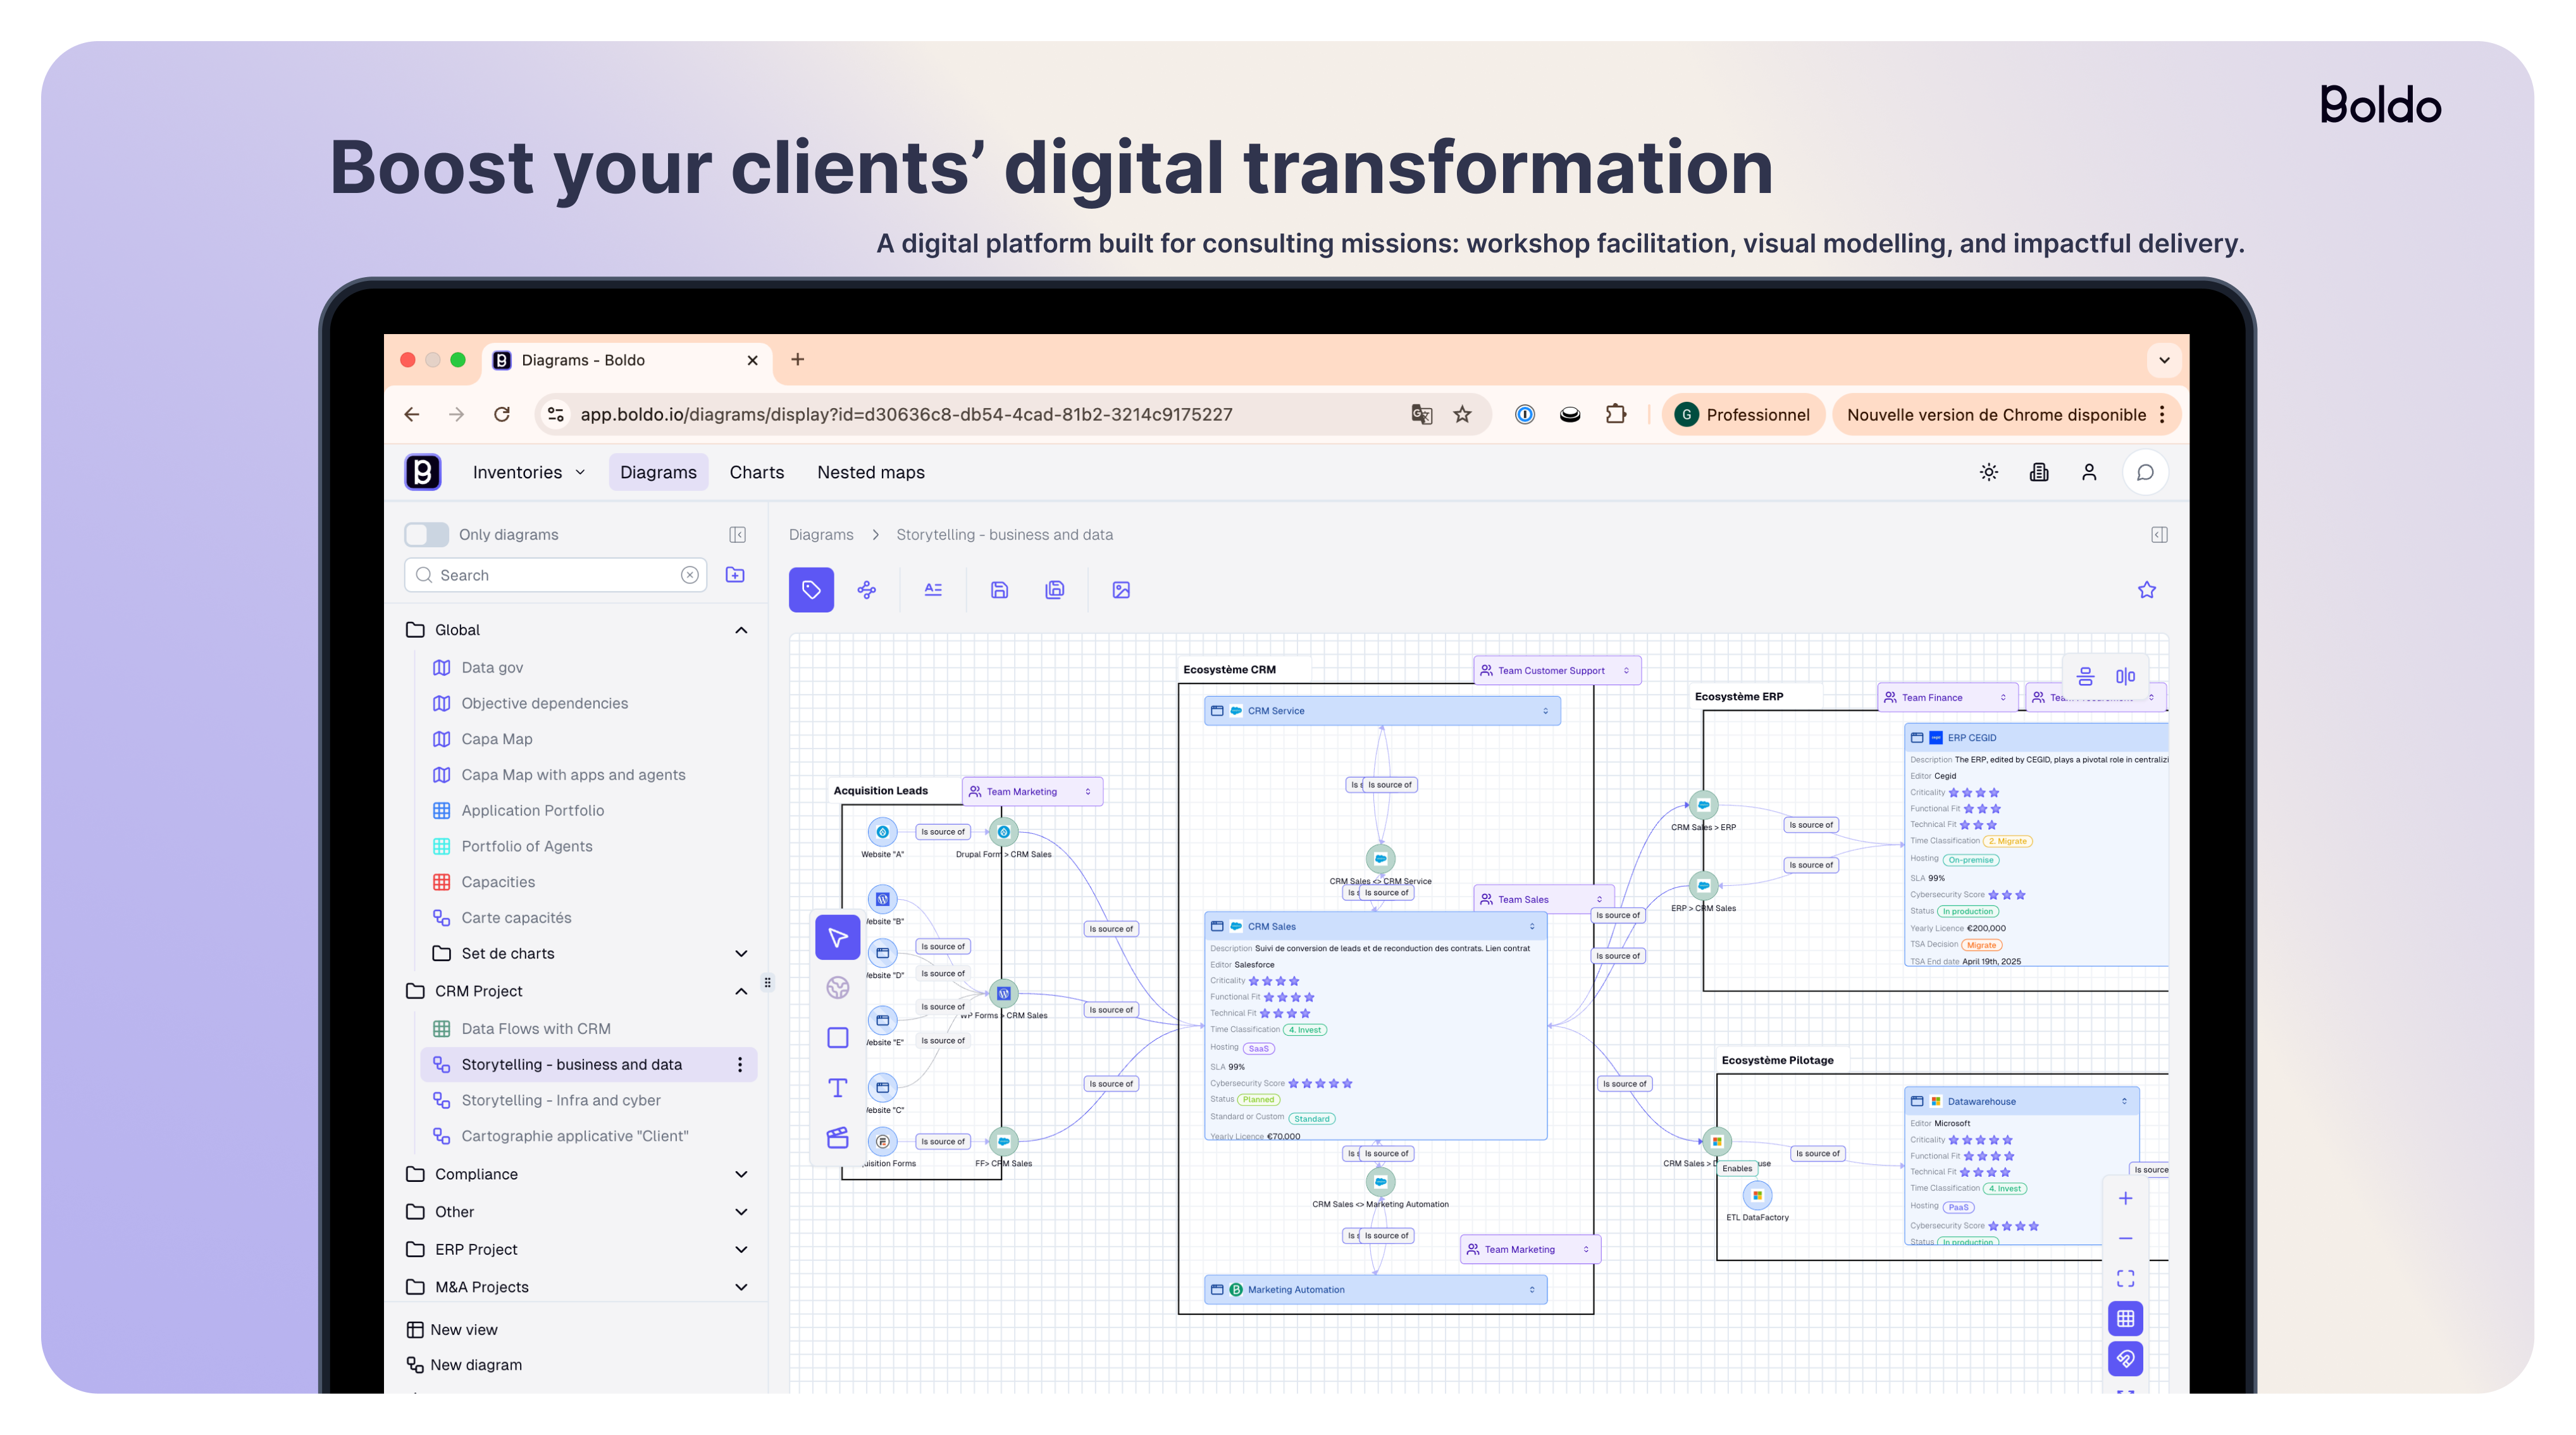Select the tag tool in diagram toolbar
This screenshot has width=2576, height=1435.
point(811,590)
